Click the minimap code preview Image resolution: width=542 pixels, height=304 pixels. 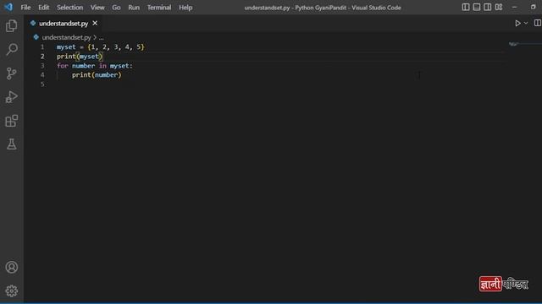pos(514,44)
